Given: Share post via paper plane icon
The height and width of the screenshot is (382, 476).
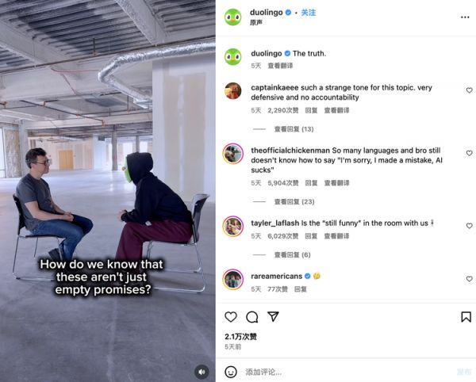Looking at the screenshot, I should pos(273,316).
